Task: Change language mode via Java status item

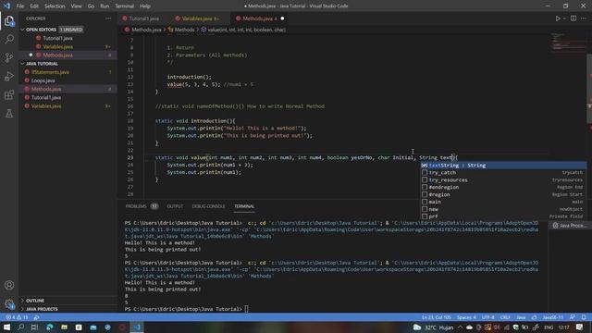Action: 521,317
